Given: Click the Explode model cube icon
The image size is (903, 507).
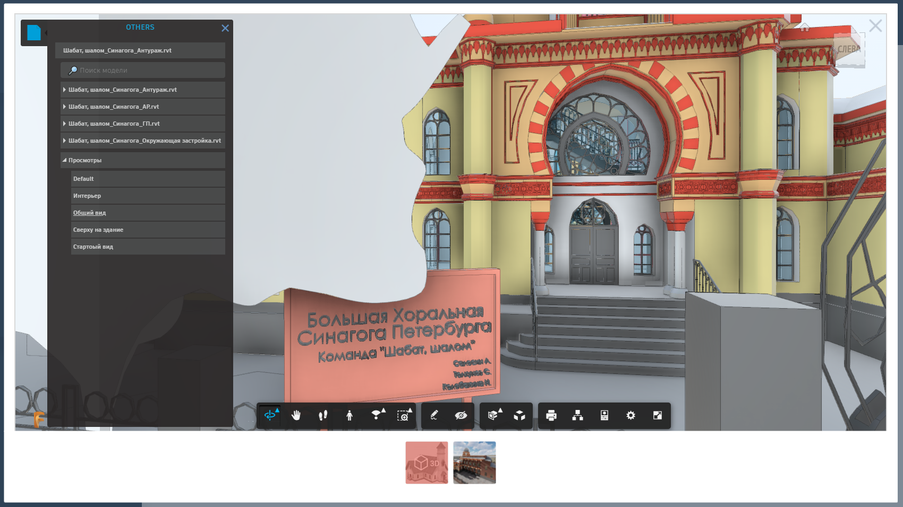Looking at the screenshot, I should click(519, 415).
